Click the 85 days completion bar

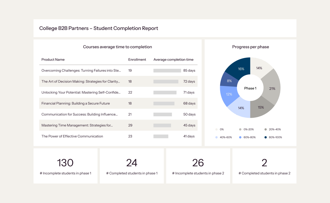point(167,71)
